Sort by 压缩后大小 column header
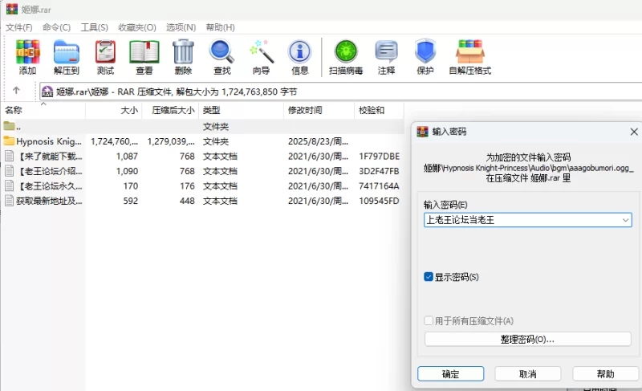 [170, 110]
